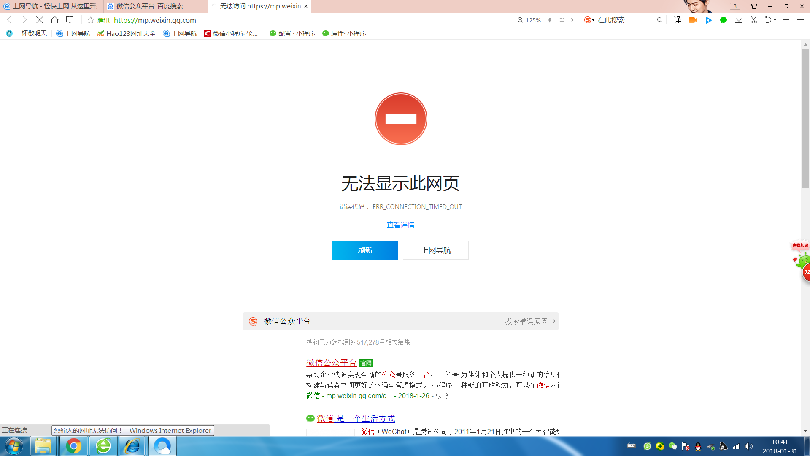Click the page vertical scrollbar thumb
Screen dimensions: 810x456
tap(805, 118)
